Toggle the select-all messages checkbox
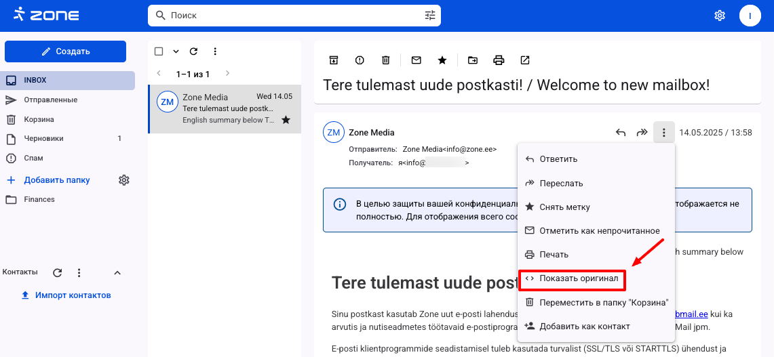This screenshot has height=357, width=774. pyautogui.click(x=159, y=51)
